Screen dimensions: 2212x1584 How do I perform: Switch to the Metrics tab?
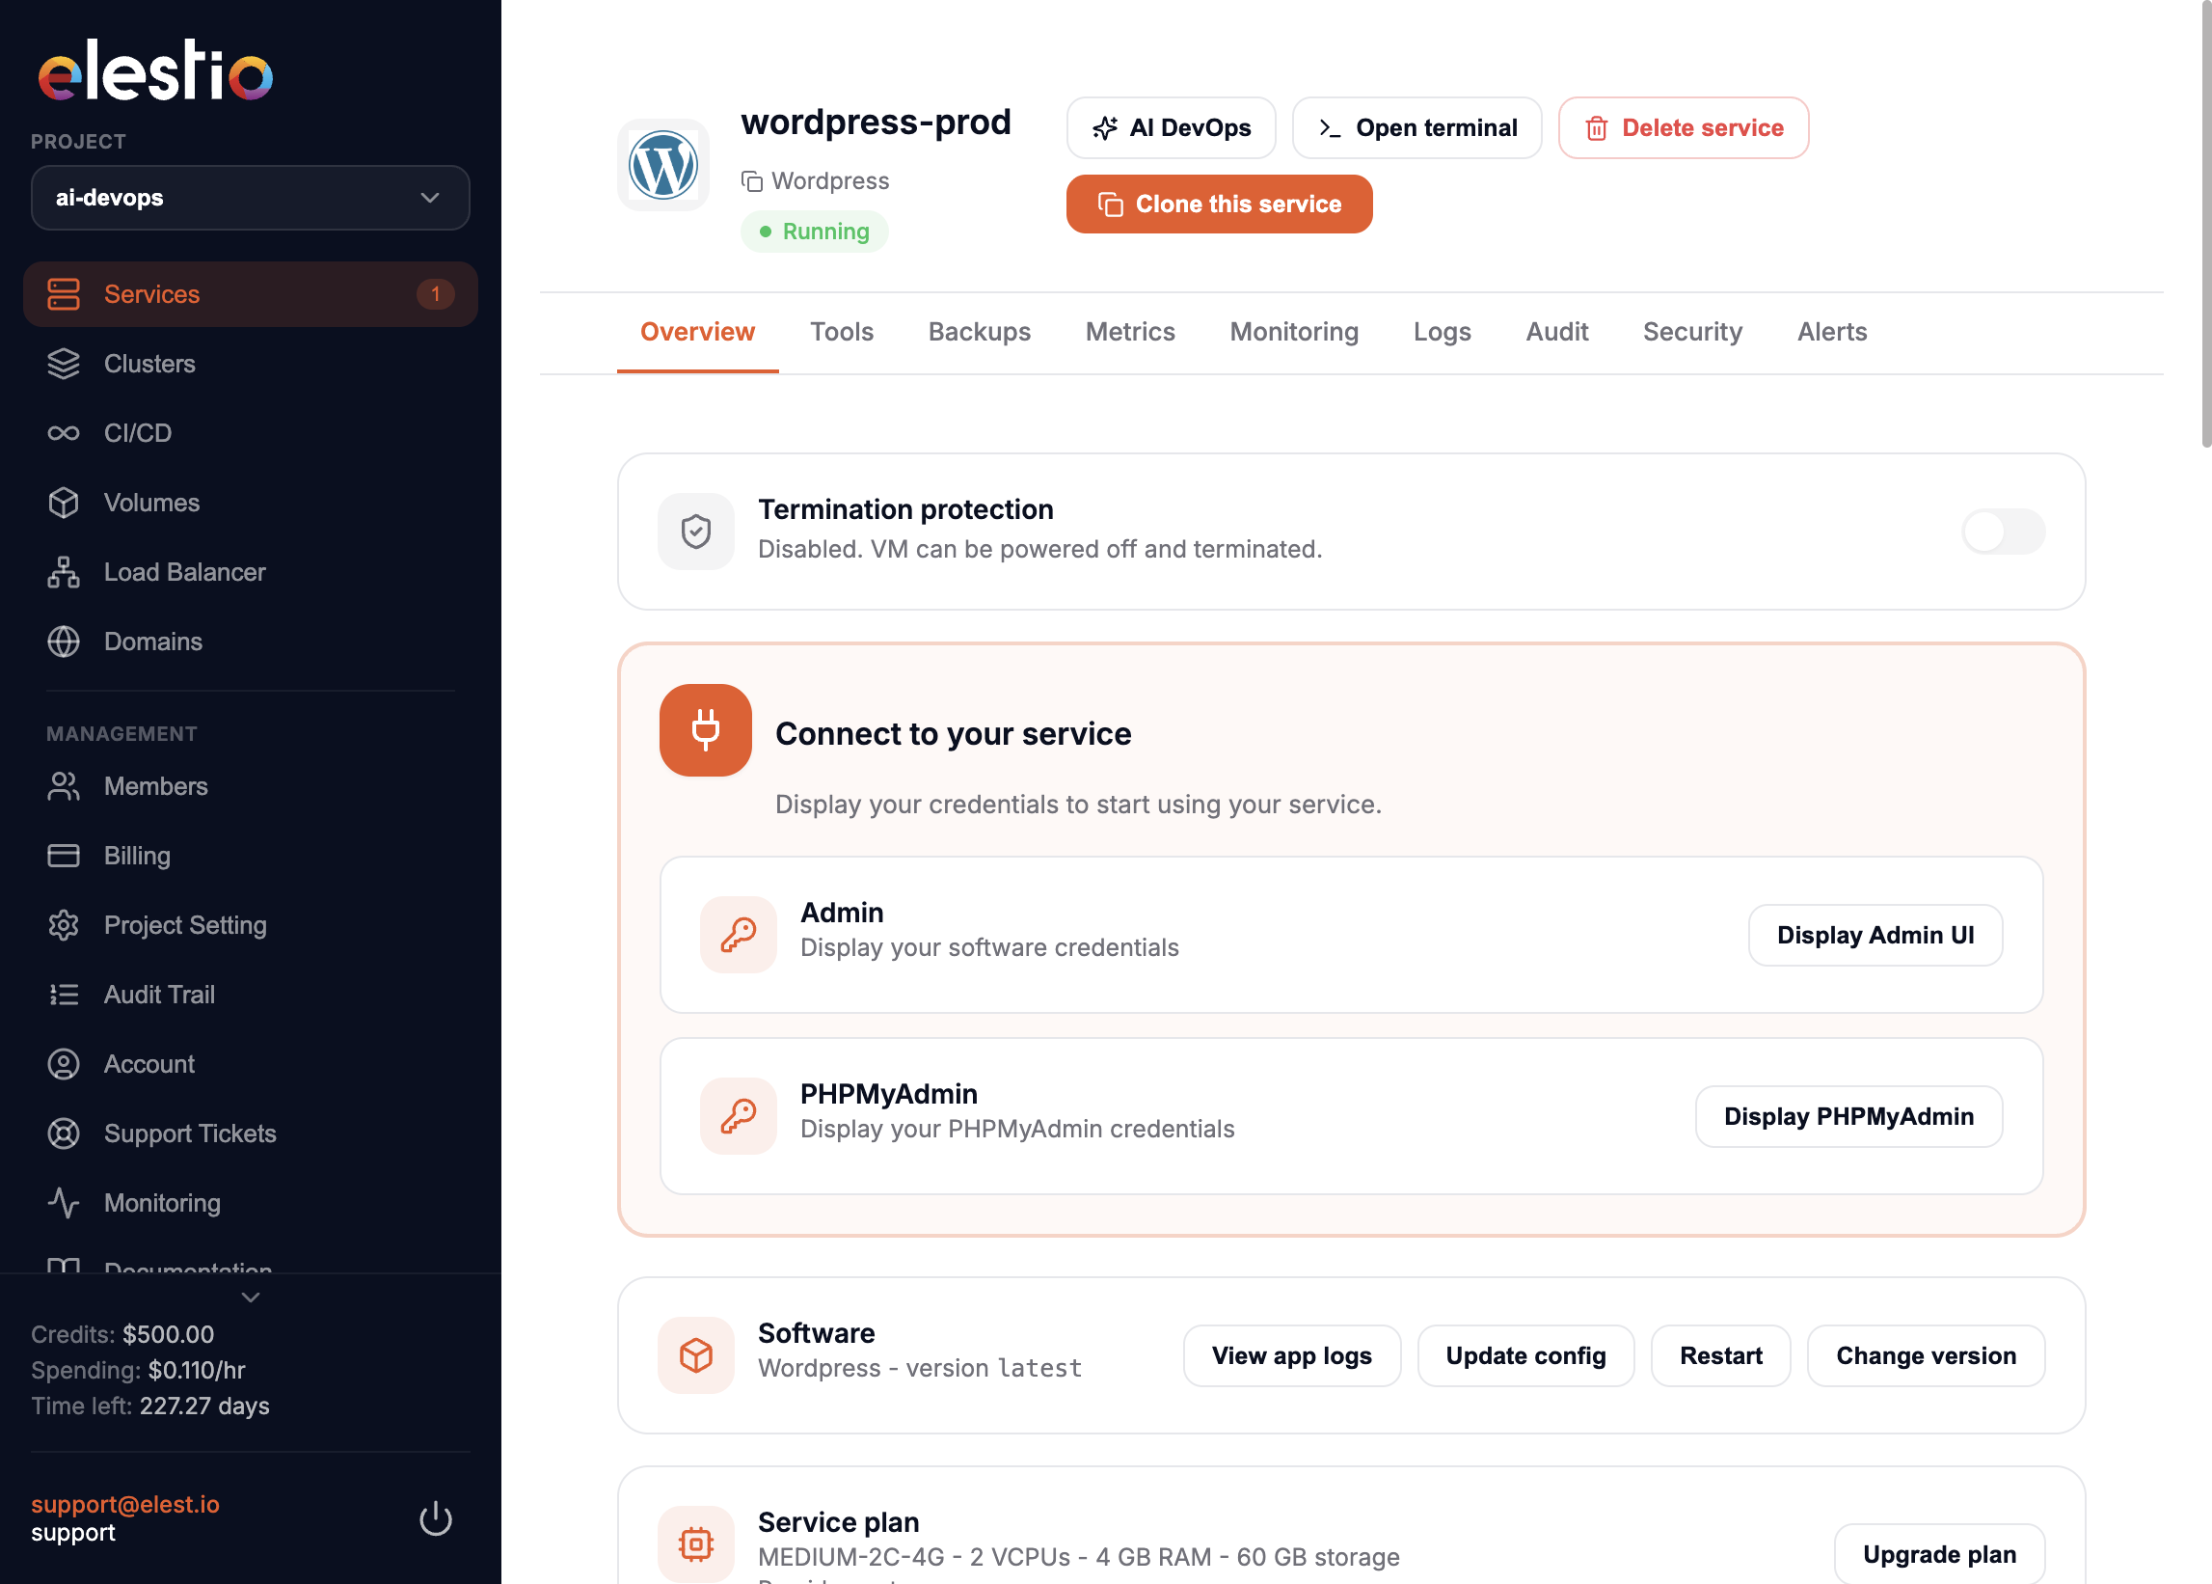tap(1130, 333)
